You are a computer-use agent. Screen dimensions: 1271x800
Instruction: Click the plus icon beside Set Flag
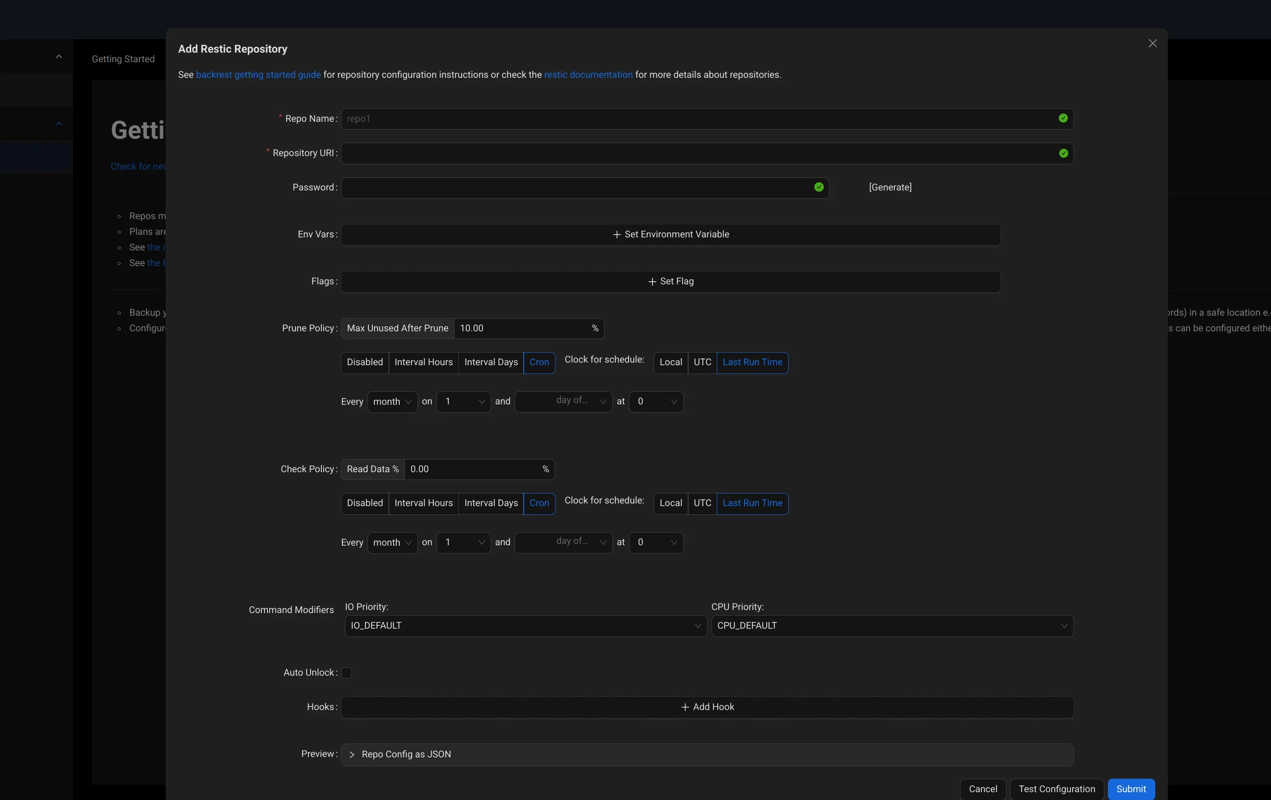[x=652, y=281]
